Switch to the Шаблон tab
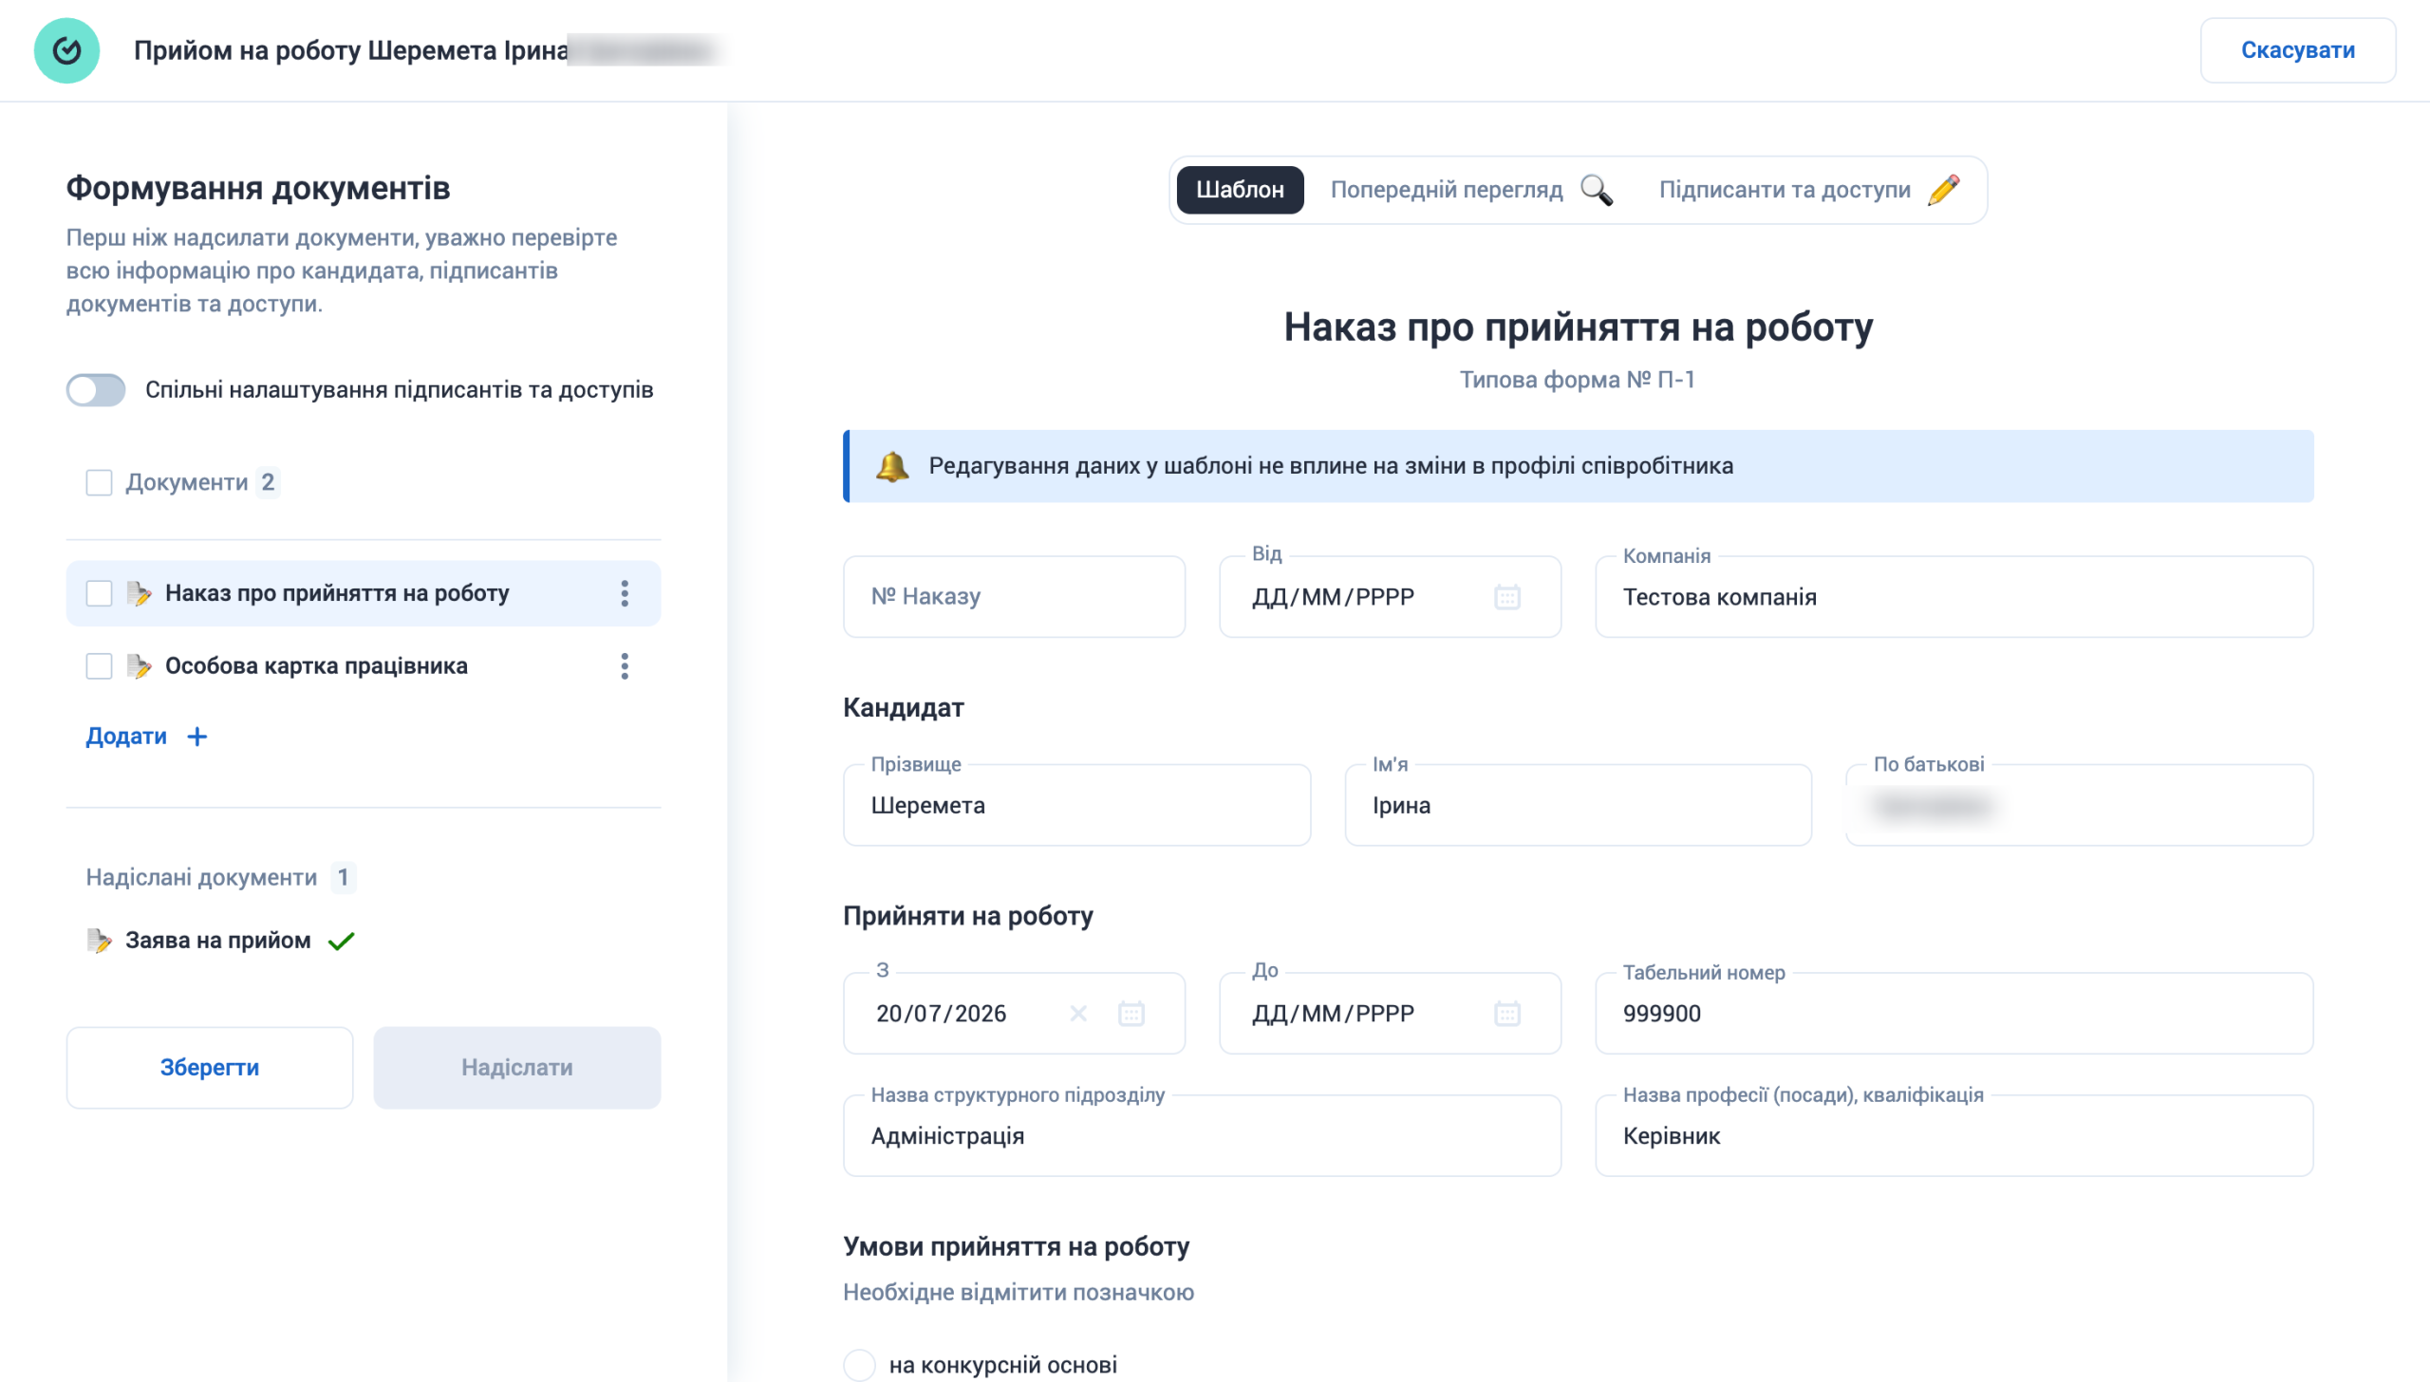The height and width of the screenshot is (1382, 2430). 1240,190
